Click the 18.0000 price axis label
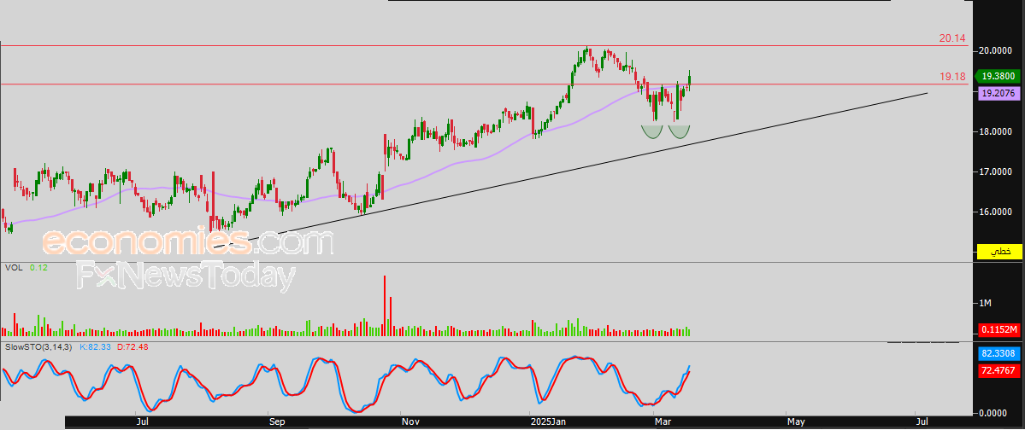Image resolution: width=1025 pixels, height=430 pixels. click(996, 131)
